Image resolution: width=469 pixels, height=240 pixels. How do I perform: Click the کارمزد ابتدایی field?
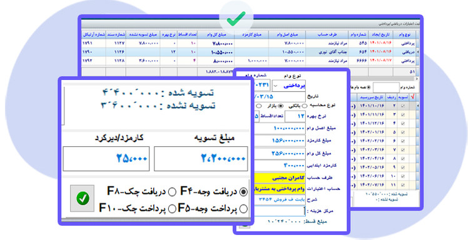(280, 165)
